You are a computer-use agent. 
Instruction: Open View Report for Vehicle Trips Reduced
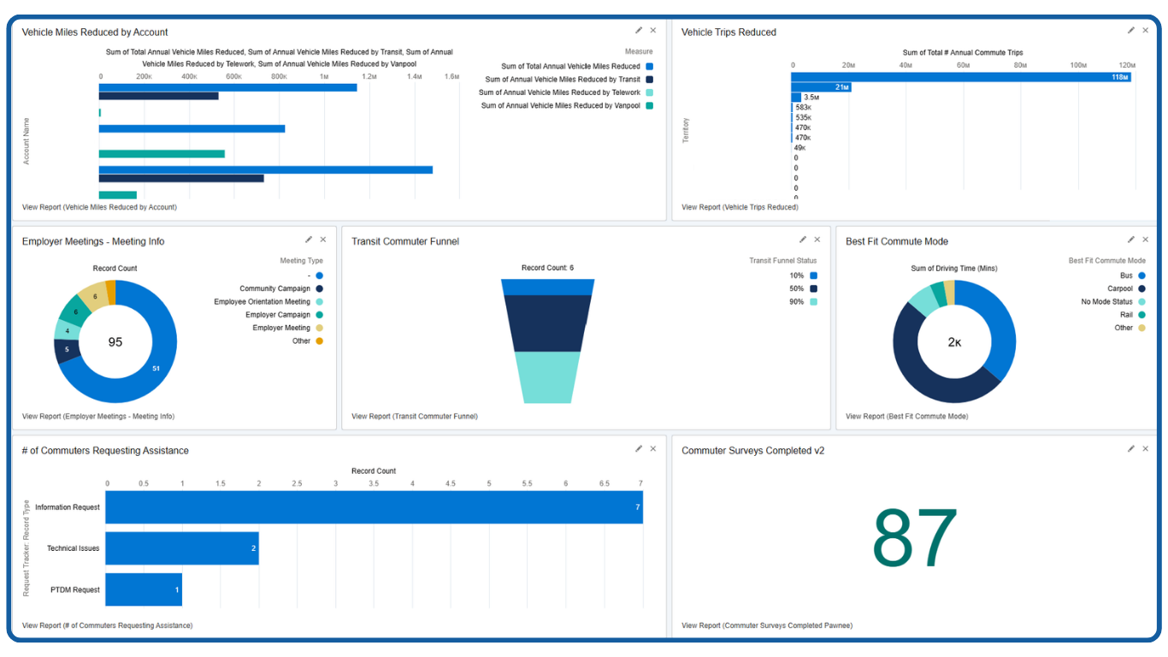click(x=740, y=207)
